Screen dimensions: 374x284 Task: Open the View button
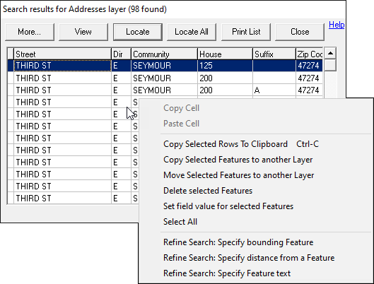click(x=83, y=32)
